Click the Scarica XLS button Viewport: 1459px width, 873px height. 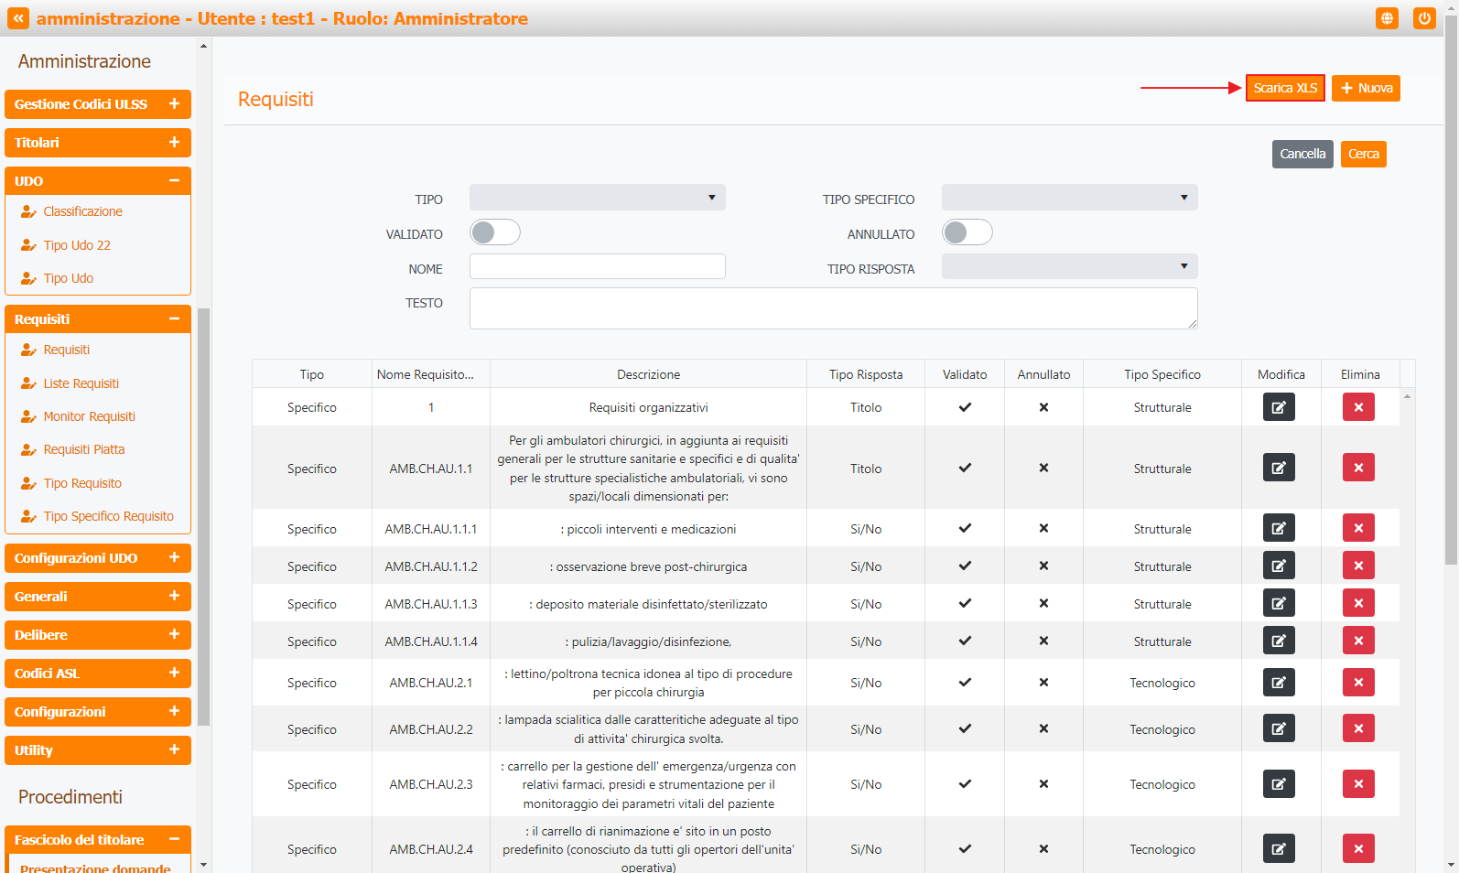(x=1285, y=88)
